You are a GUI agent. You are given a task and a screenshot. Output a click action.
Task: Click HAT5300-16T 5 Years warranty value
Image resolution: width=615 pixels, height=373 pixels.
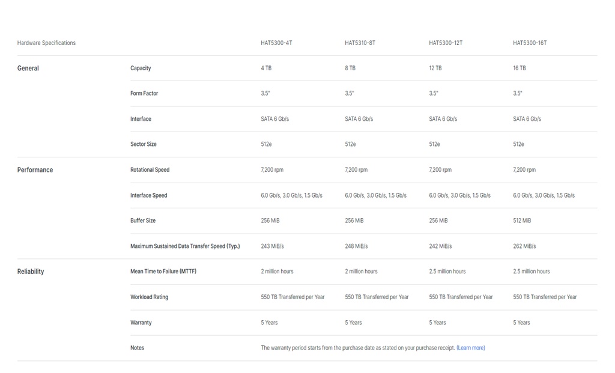point(521,323)
